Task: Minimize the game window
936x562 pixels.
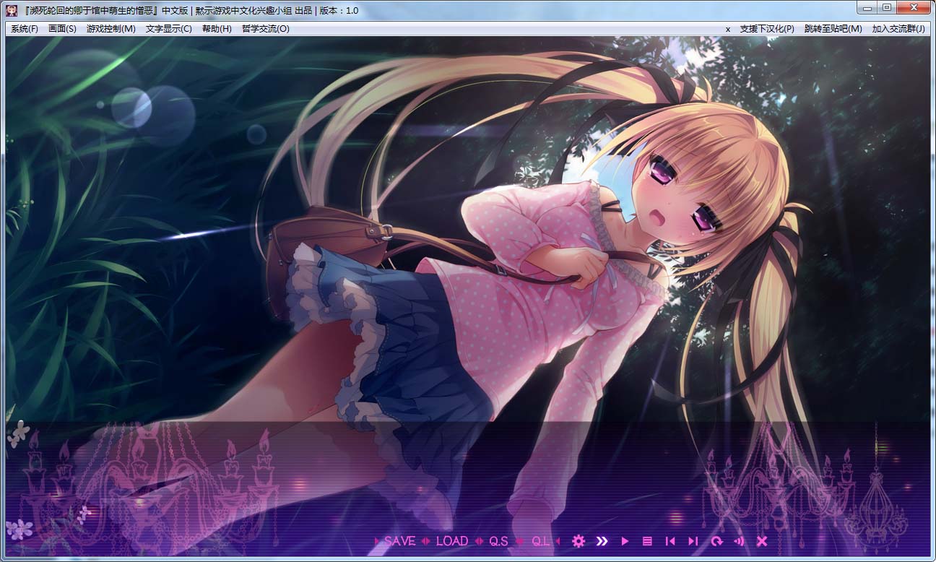Action: point(867,7)
